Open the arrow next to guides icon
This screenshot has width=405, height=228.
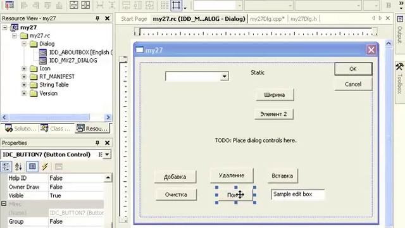pos(185,8)
